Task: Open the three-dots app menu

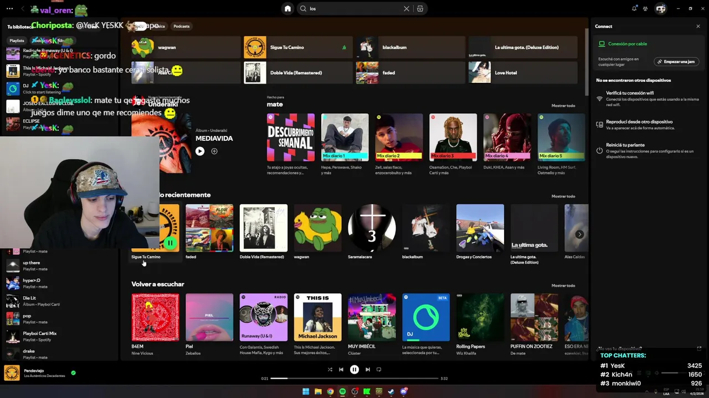Action: [9, 8]
